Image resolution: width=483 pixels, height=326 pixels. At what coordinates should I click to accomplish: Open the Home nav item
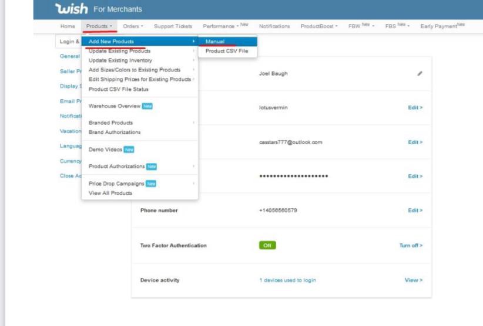click(x=68, y=26)
